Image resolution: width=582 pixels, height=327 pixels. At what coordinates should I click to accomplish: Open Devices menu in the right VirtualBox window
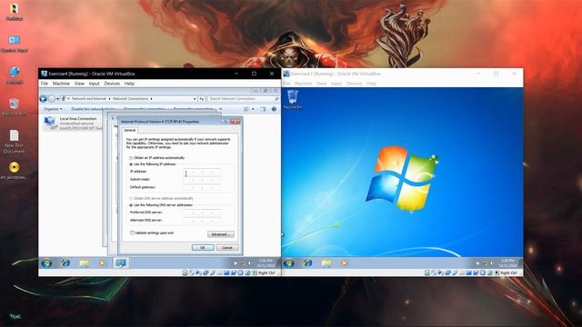[x=354, y=84]
